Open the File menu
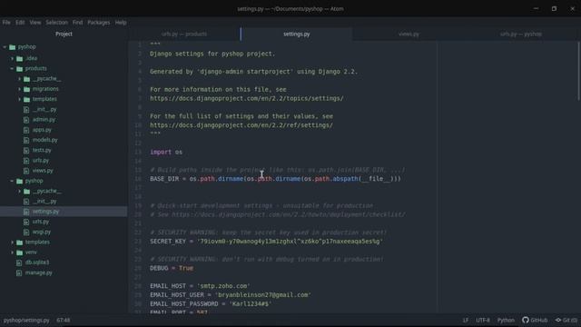The height and width of the screenshot is (327, 581). pos(6,23)
